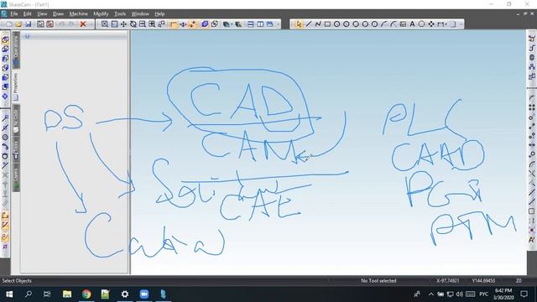This screenshot has width=537, height=302.
Task: Click the X coordinate readout in status bar
Action: [447, 281]
